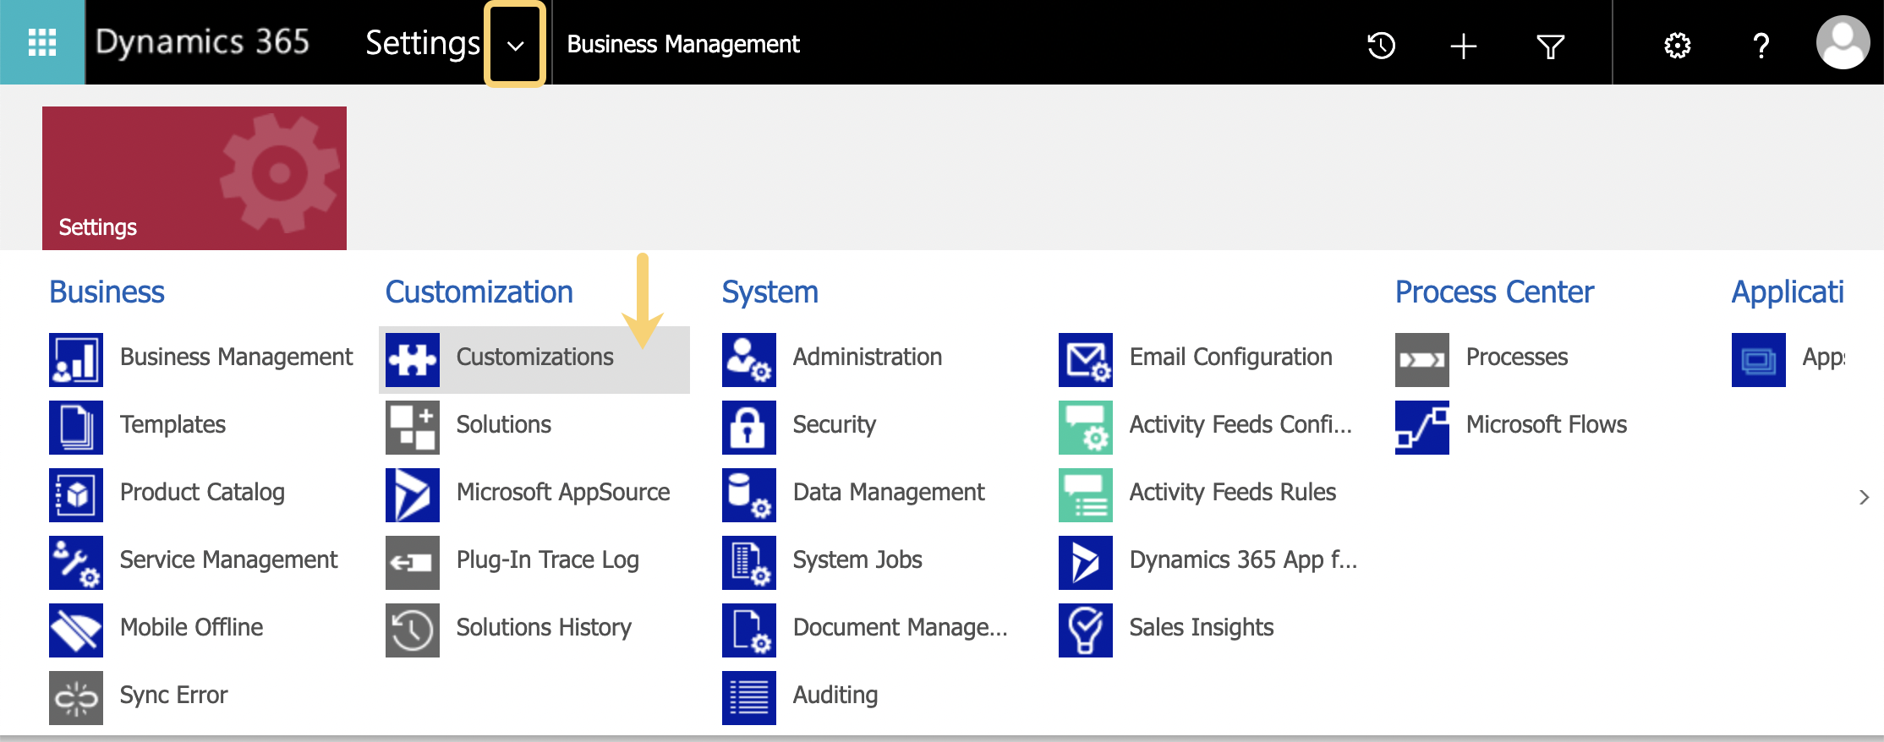Open Activity Feeds Rules text
This screenshot has width=1884, height=742.
(1234, 493)
